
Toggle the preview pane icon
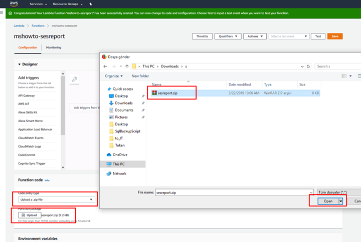click(359, 76)
